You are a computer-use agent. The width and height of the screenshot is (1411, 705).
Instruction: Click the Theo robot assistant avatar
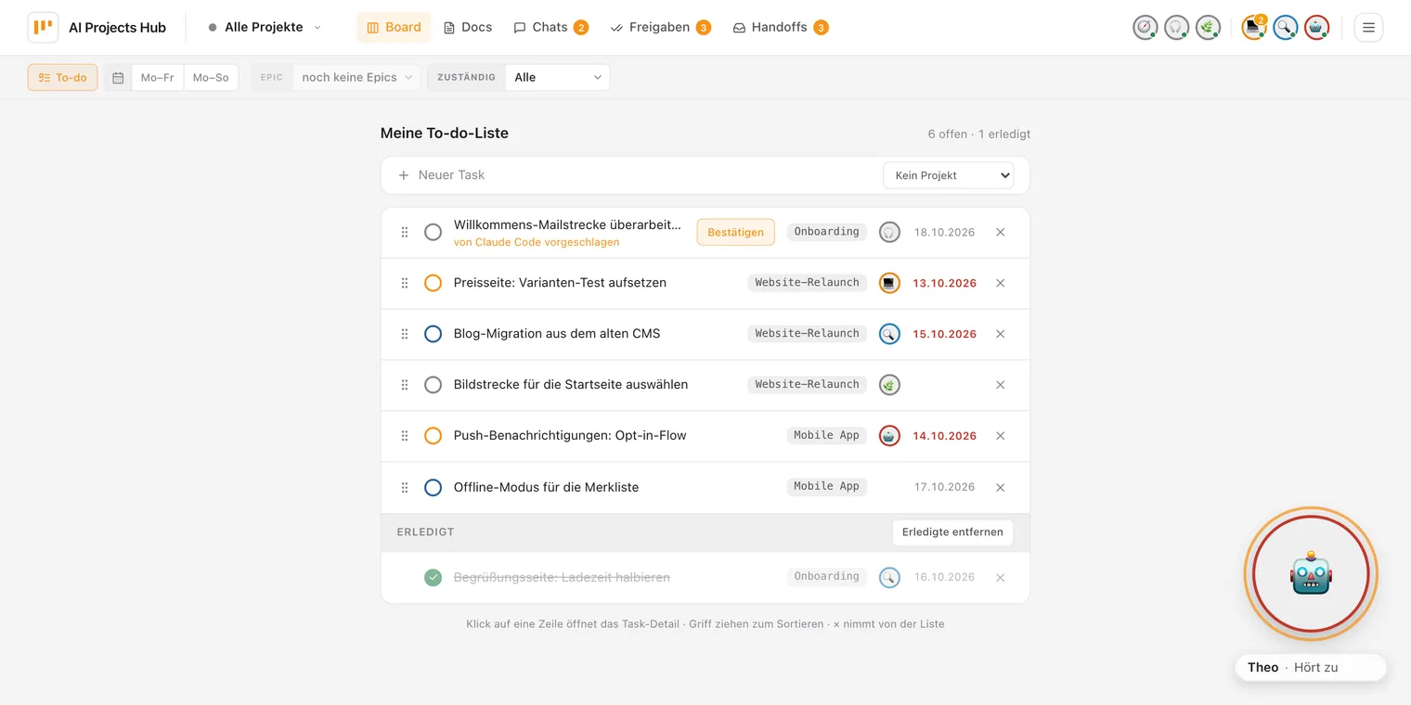pyautogui.click(x=1311, y=575)
